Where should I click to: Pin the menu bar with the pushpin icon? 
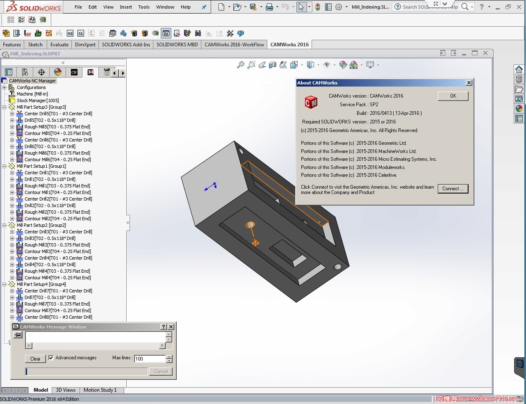click(204, 7)
